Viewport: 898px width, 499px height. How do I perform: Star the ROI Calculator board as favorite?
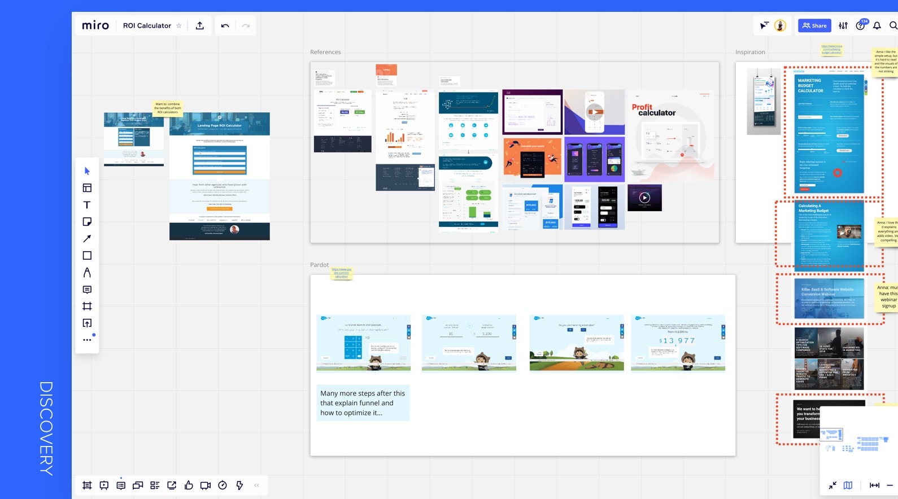[179, 26]
